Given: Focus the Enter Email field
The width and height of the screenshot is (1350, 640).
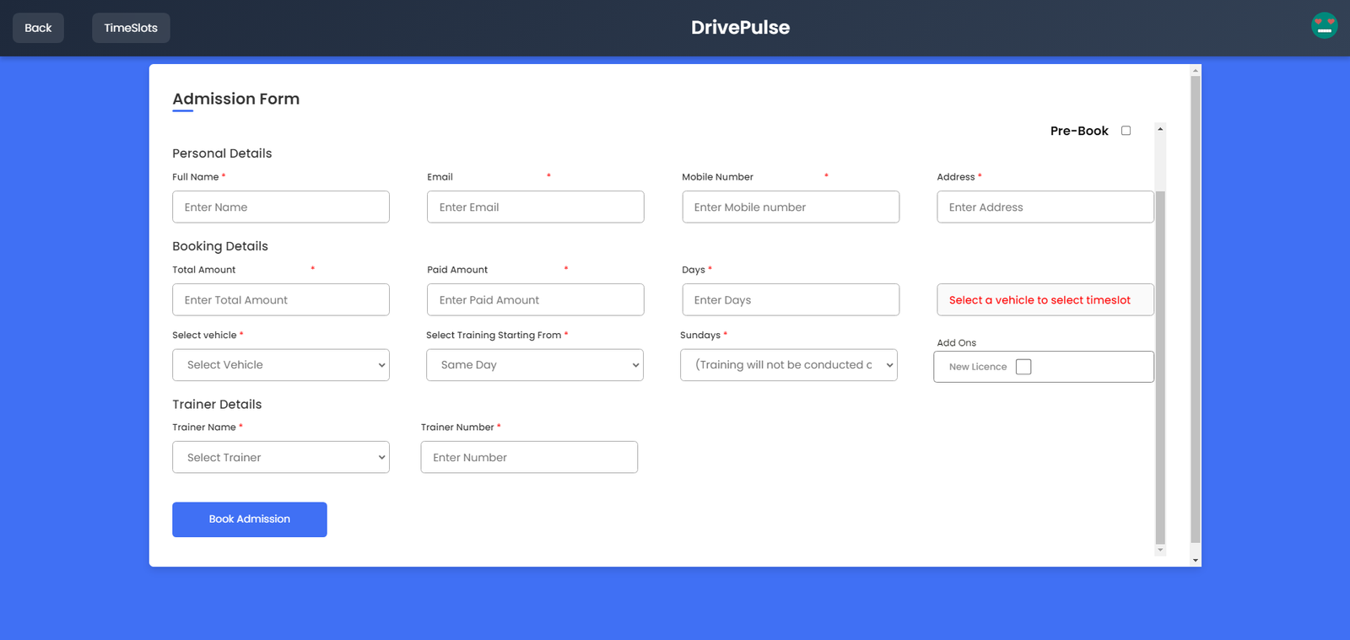Looking at the screenshot, I should tap(536, 207).
